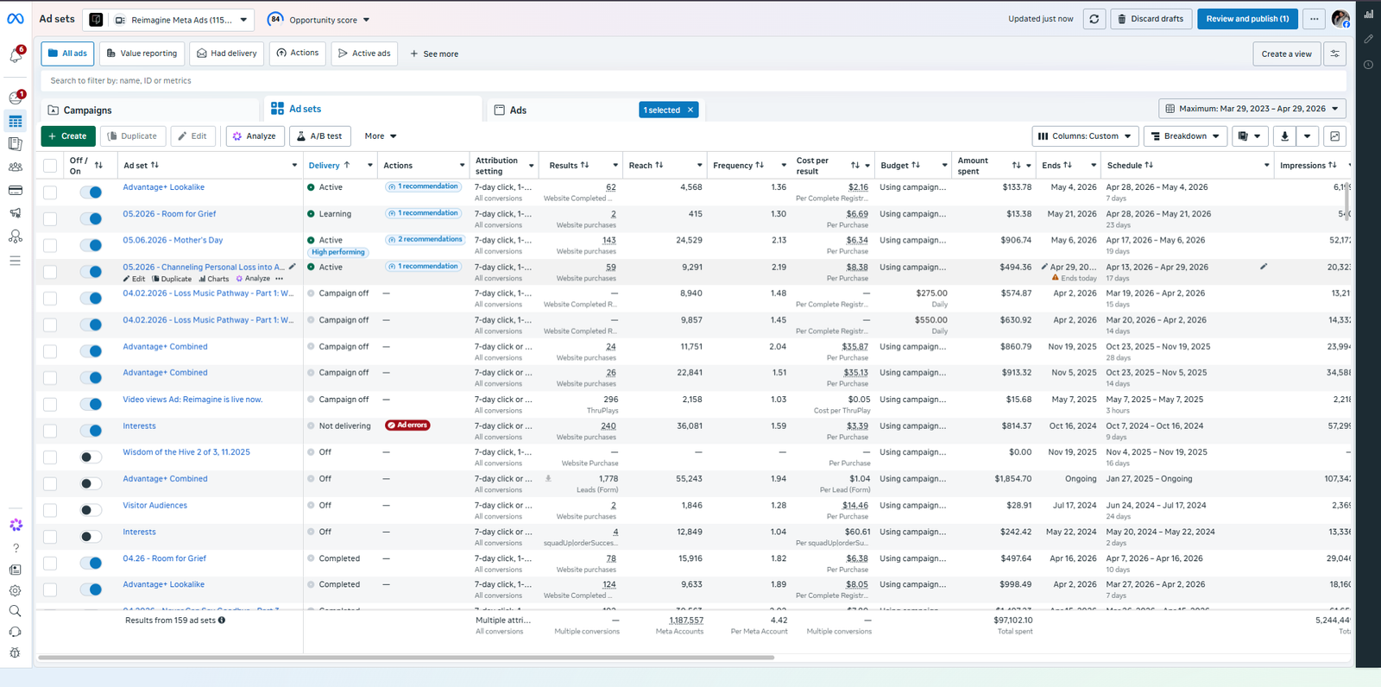The width and height of the screenshot is (1381, 687).
Task: Open the charts view icon in toolbar
Action: (1335, 136)
